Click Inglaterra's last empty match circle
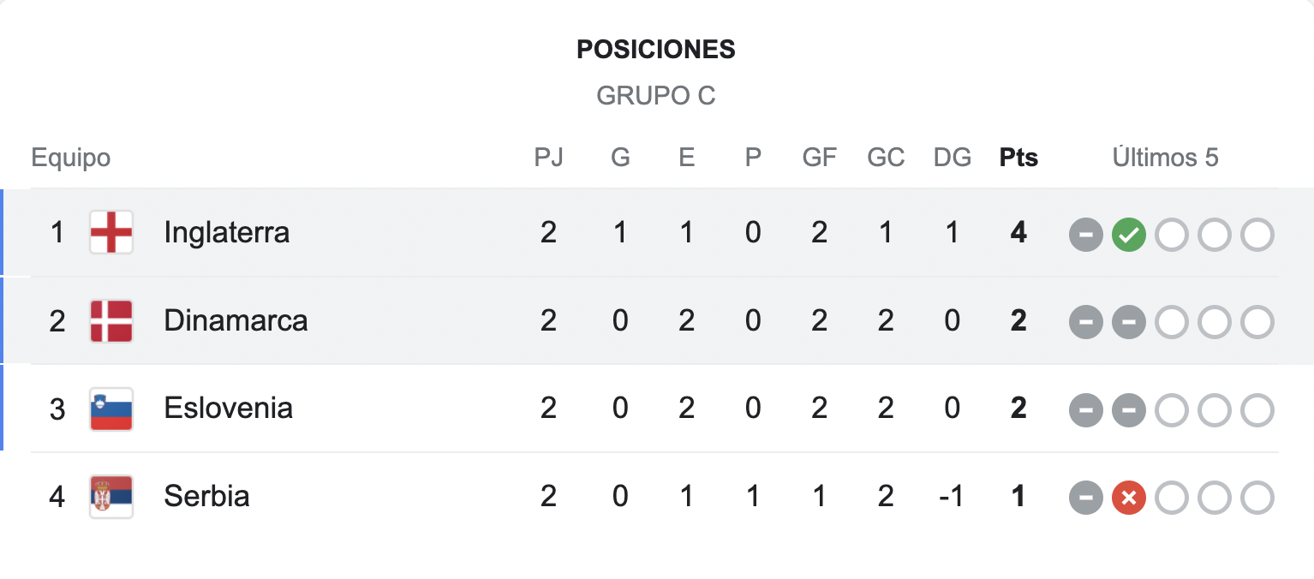The image size is (1314, 579). [1257, 234]
